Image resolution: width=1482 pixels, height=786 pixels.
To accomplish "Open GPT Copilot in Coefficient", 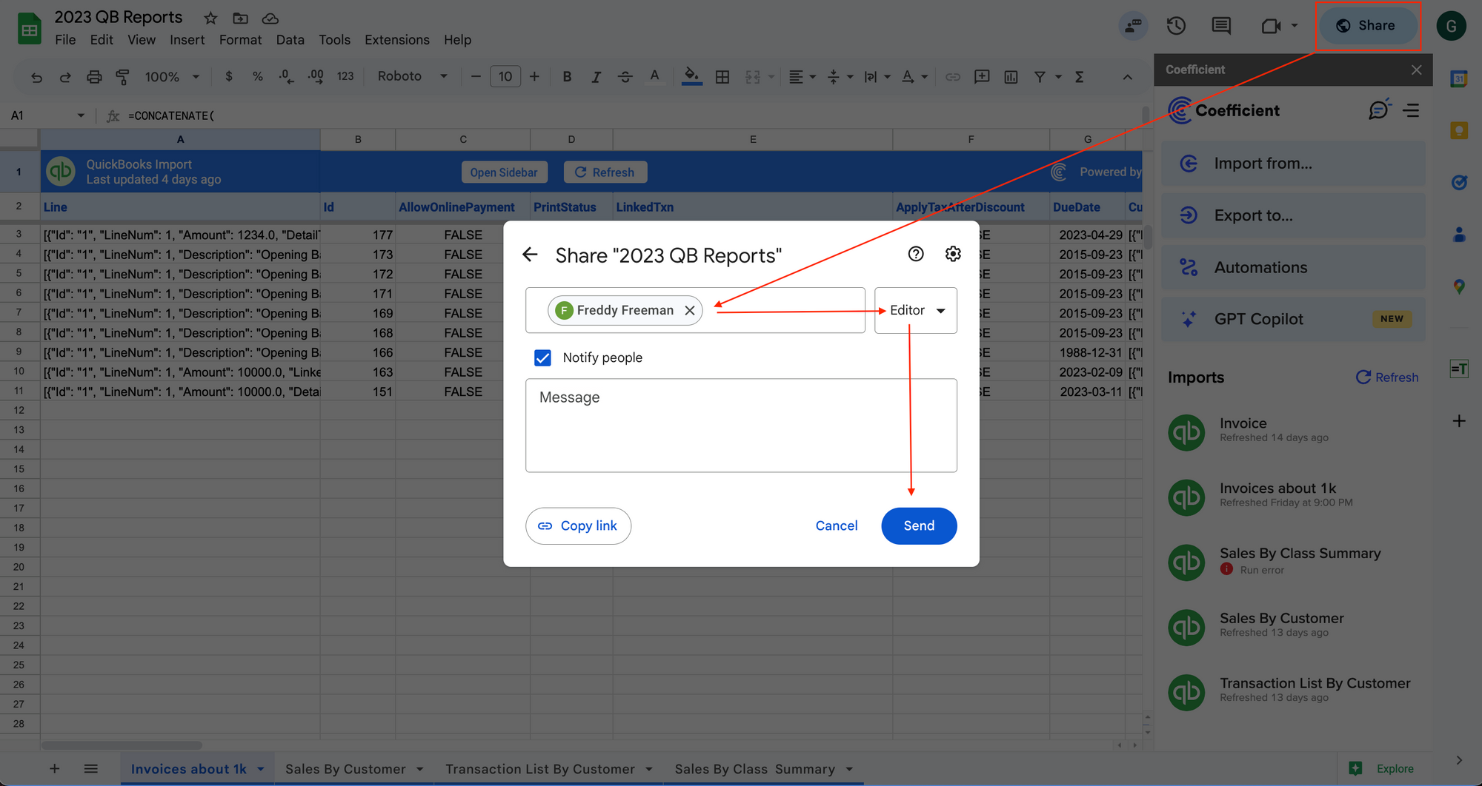I will pyautogui.click(x=1293, y=319).
